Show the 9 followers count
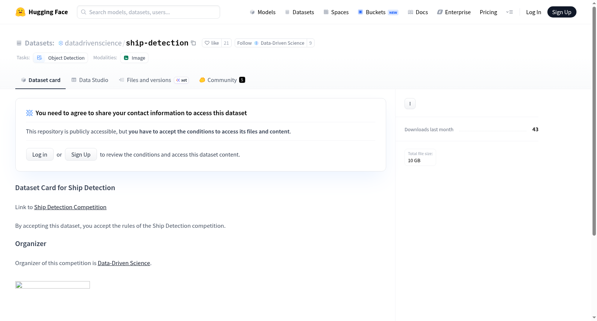Image resolution: width=597 pixels, height=321 pixels. pyautogui.click(x=310, y=43)
